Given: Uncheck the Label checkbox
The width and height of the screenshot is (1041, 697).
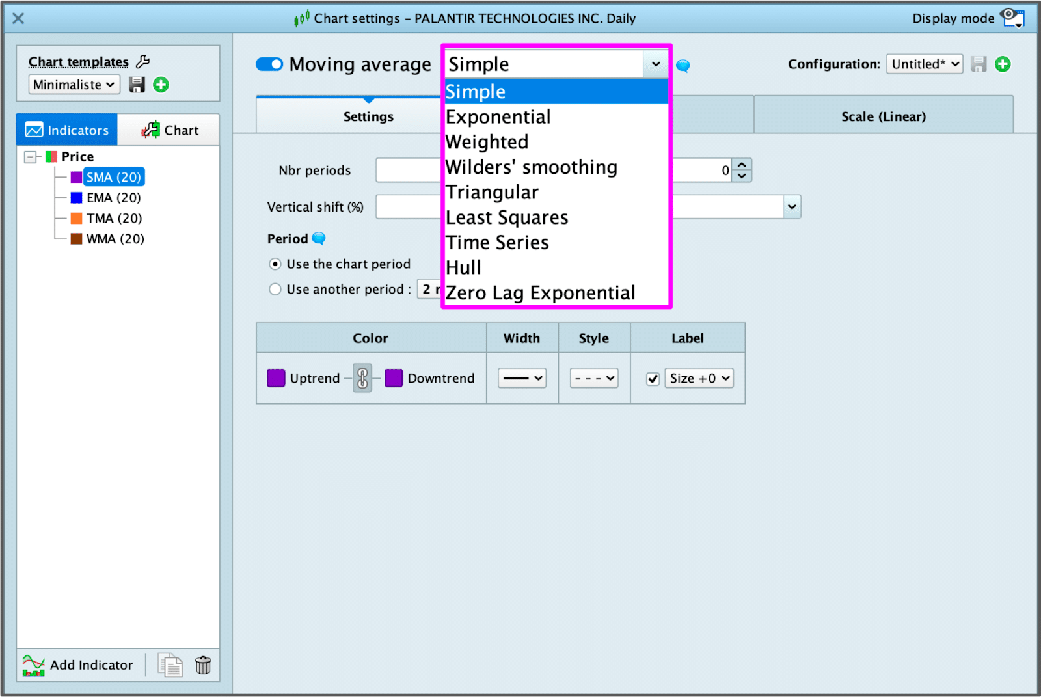Looking at the screenshot, I should [653, 379].
